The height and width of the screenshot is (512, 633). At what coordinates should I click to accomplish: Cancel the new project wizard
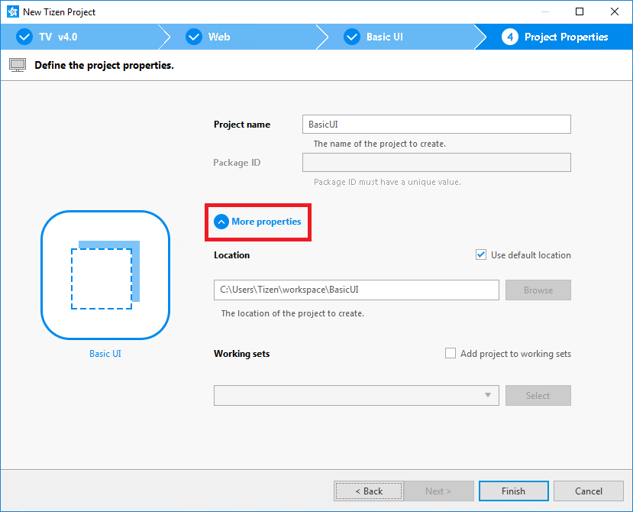(x=588, y=491)
